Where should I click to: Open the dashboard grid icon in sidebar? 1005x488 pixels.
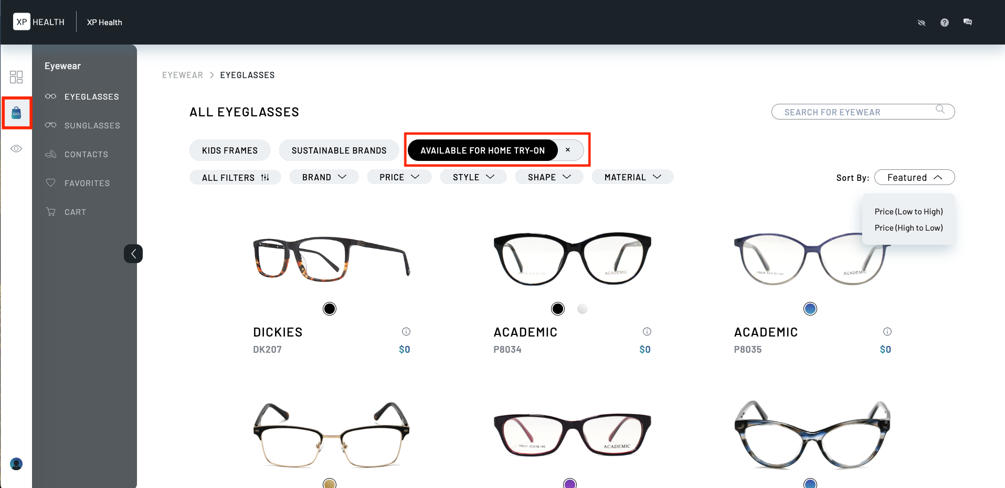pyautogui.click(x=16, y=77)
